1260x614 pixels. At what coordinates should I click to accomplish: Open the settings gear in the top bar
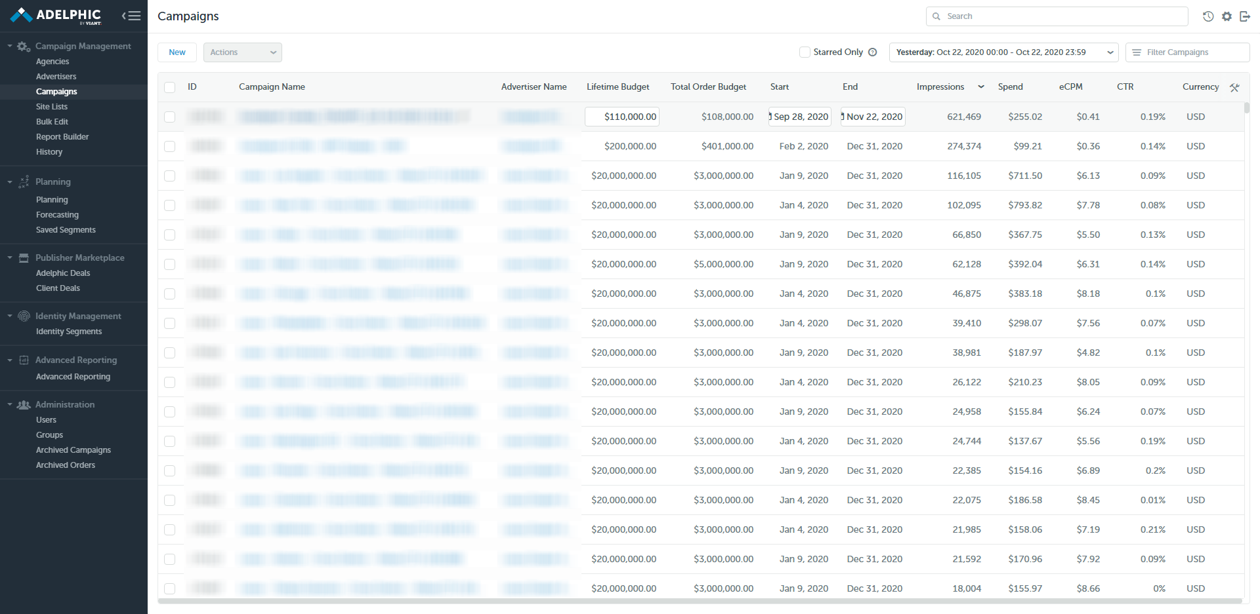pos(1227,16)
